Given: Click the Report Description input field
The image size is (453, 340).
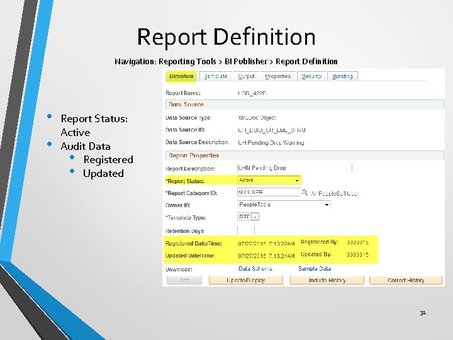Looking at the screenshot, I should tap(294, 167).
